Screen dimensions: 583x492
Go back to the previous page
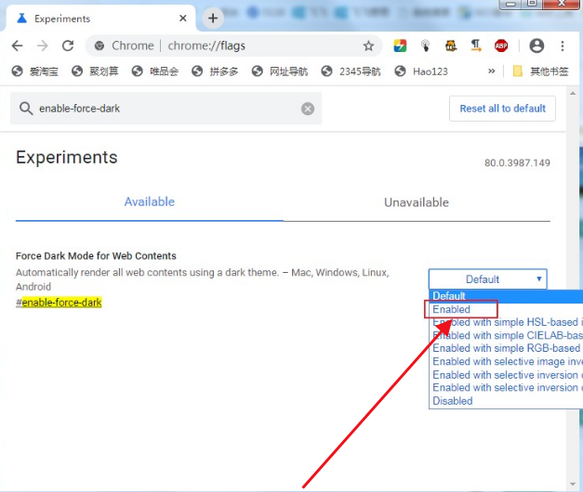[18, 45]
